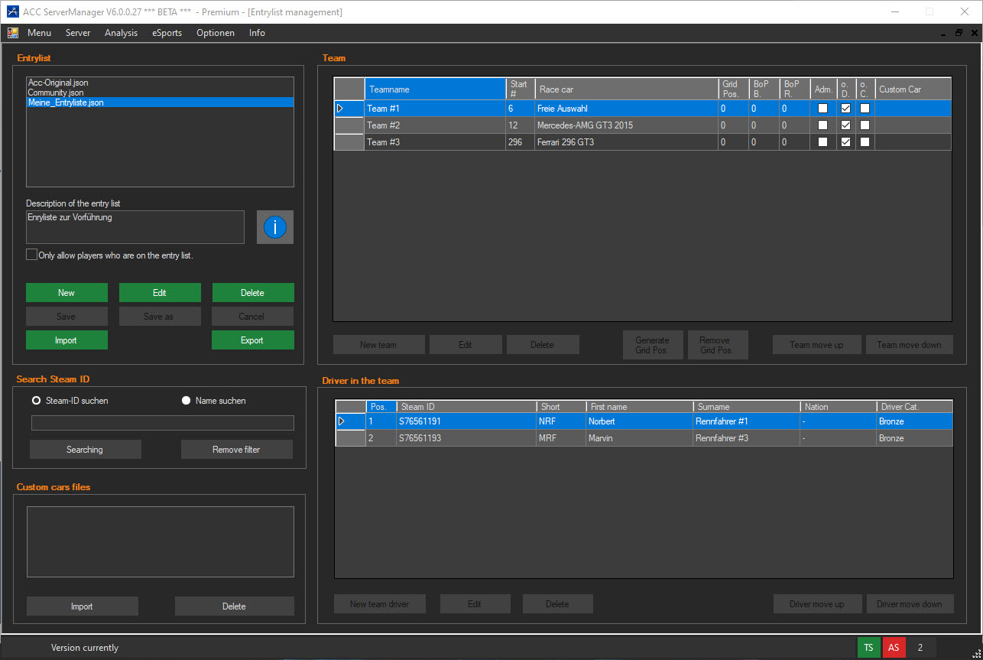Image resolution: width=983 pixels, height=660 pixels.
Task: Click the red AS status indicator
Action: point(894,647)
